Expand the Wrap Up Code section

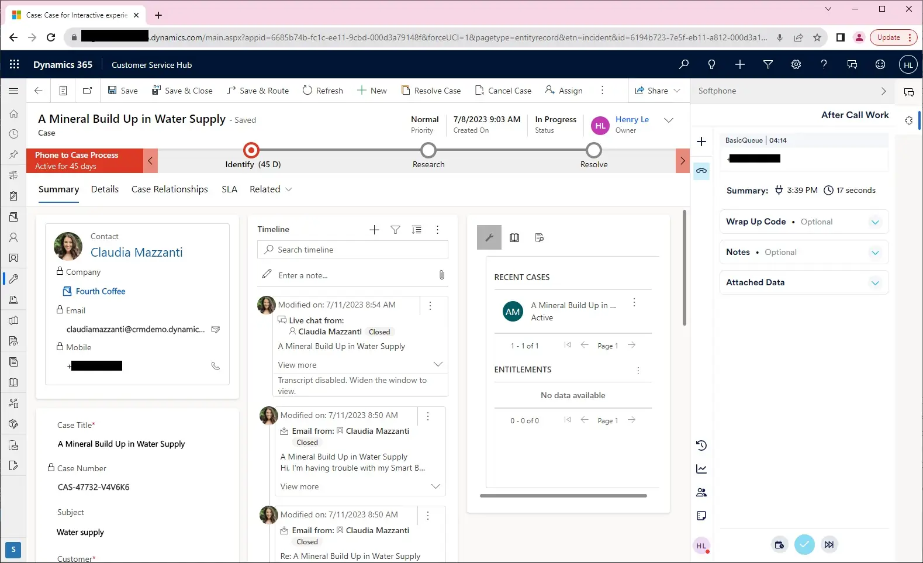875,222
